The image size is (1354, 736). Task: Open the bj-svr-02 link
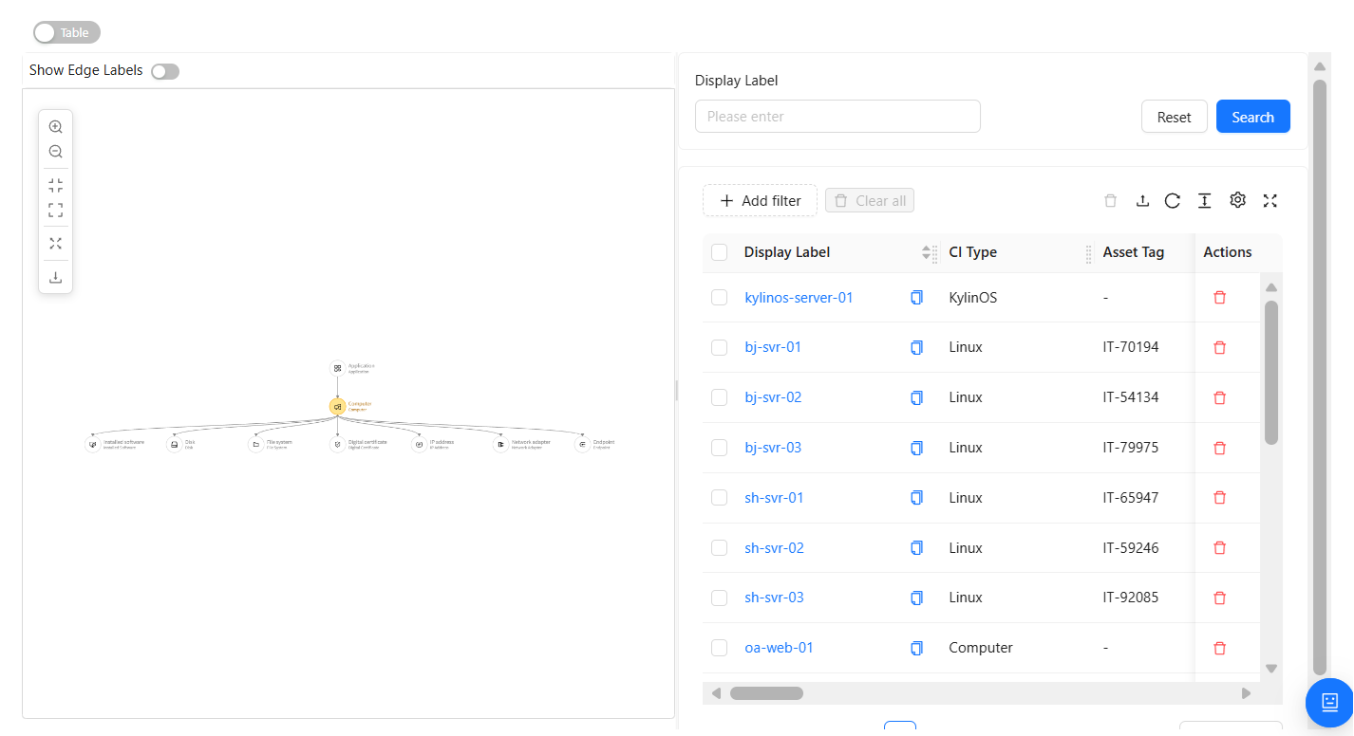pyautogui.click(x=773, y=397)
